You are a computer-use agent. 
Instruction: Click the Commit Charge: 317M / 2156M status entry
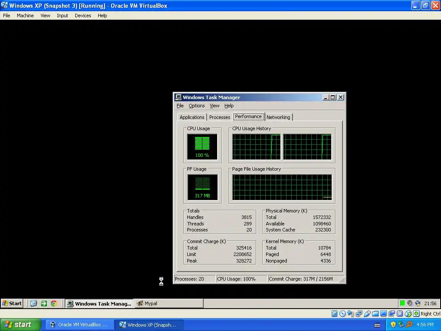tap(304, 279)
